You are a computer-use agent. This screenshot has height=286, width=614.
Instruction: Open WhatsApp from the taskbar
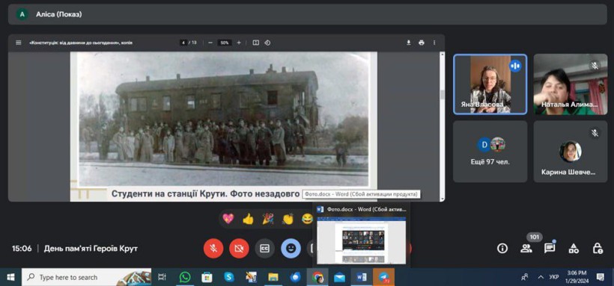(185, 277)
